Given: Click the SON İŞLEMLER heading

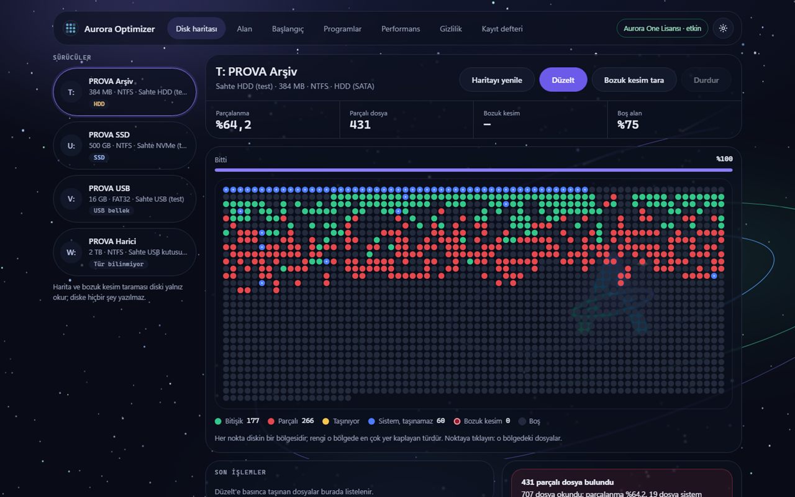Looking at the screenshot, I should 240,472.
